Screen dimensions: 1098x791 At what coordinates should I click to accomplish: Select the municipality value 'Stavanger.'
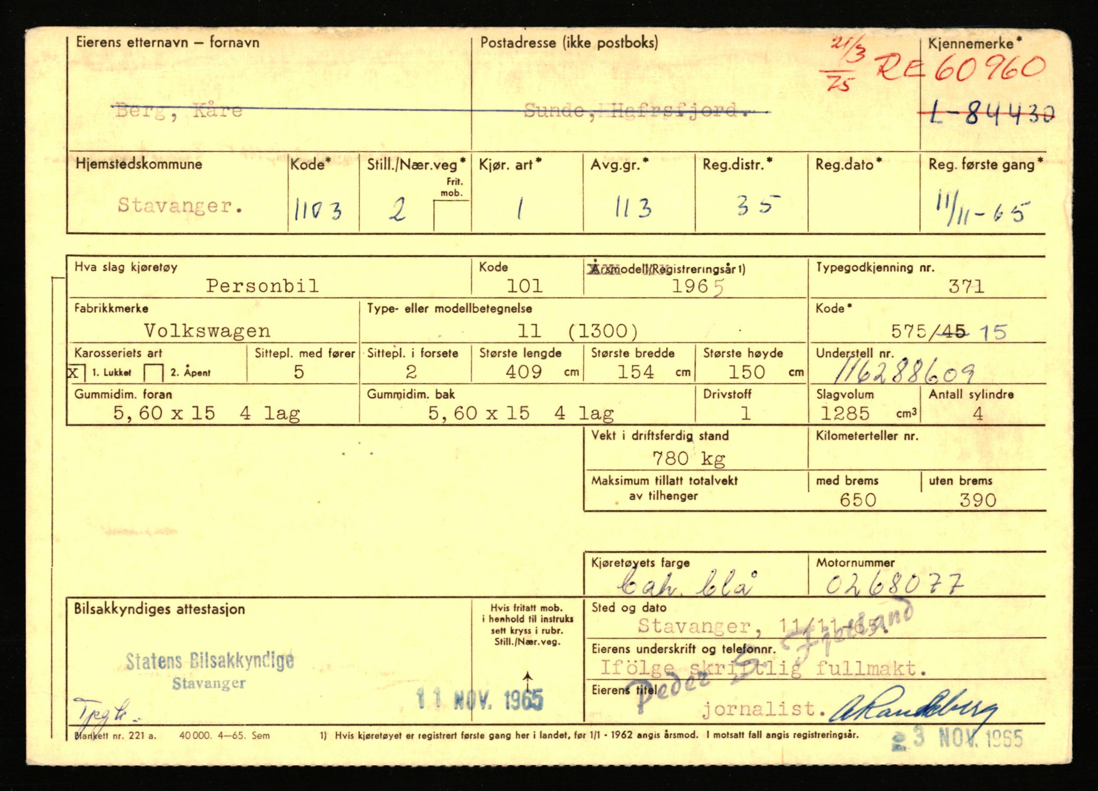(x=180, y=205)
